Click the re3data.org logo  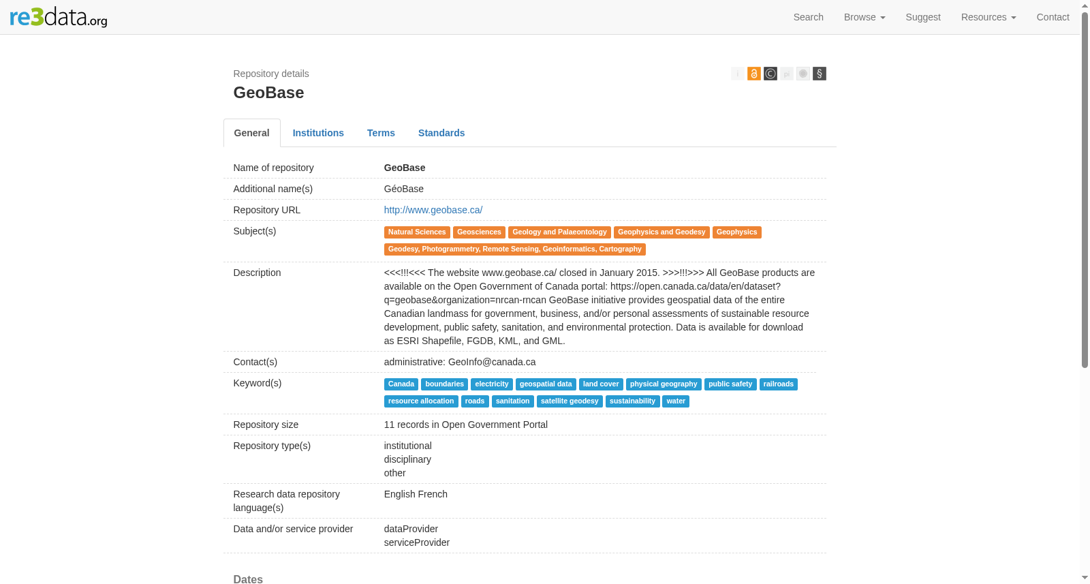coord(59,17)
